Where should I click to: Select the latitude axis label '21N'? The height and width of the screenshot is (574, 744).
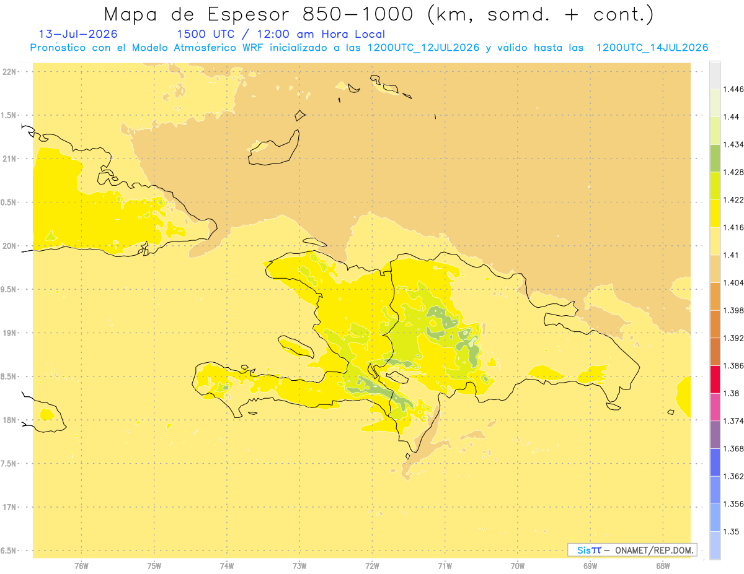(x=9, y=159)
